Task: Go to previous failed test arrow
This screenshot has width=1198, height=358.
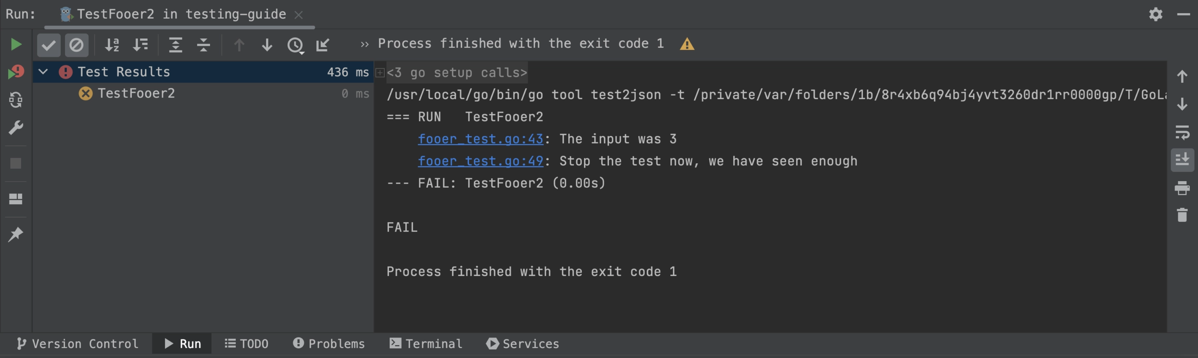Action: pos(239,45)
